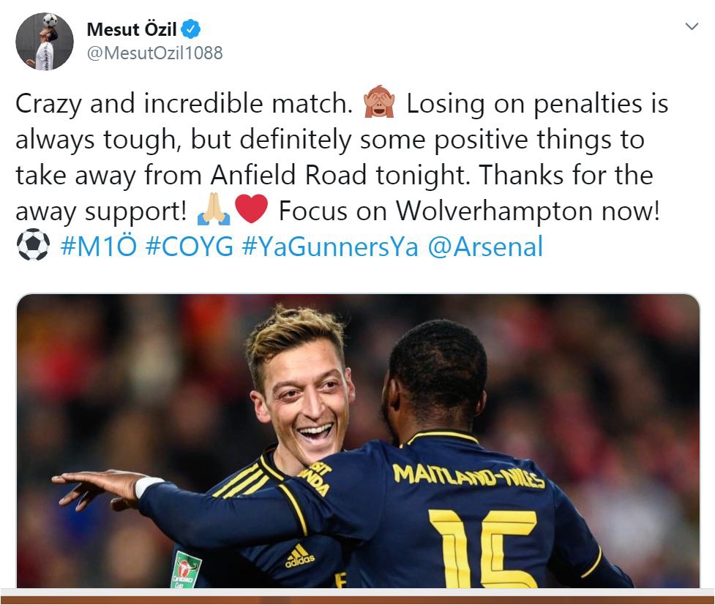Click the Carabao Cup sleeve badge
Image resolution: width=715 pixels, height=605 pixels.
(x=186, y=570)
